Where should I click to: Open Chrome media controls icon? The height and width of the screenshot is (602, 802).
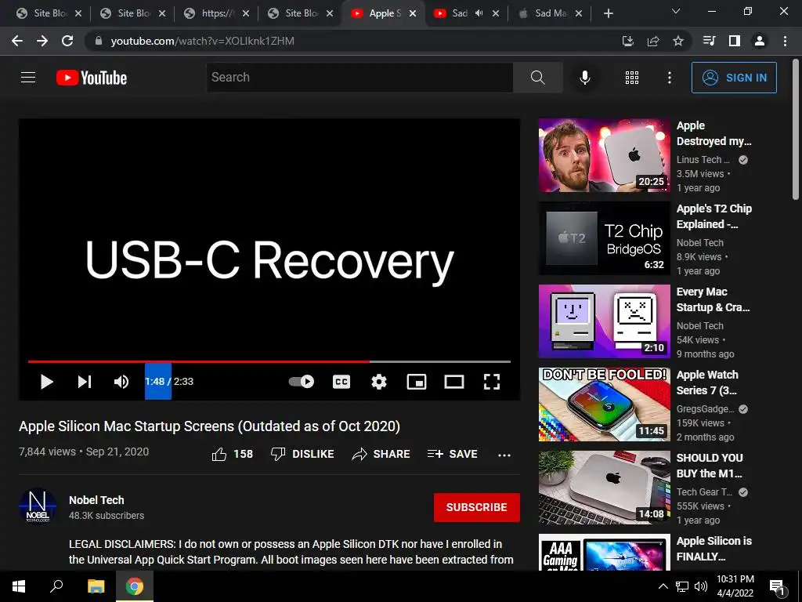(x=710, y=41)
